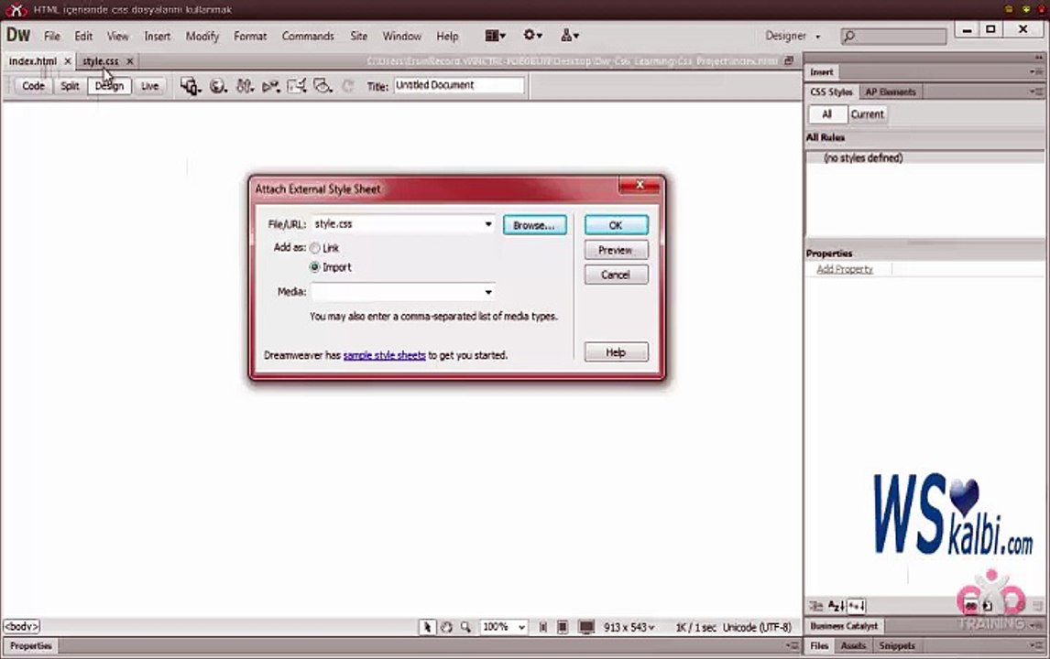
Task: Show list view A-Z in CSS Properties
Action: [x=836, y=606]
